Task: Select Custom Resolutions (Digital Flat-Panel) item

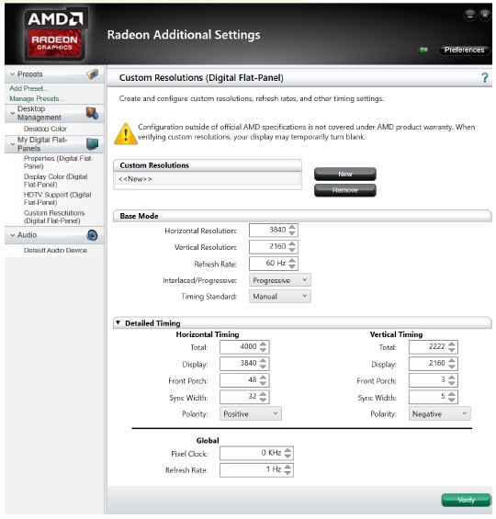Action: (x=54, y=217)
